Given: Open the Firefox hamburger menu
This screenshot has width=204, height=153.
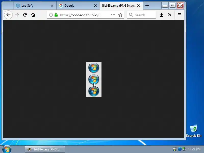Looking at the screenshot, I should (x=180, y=15).
